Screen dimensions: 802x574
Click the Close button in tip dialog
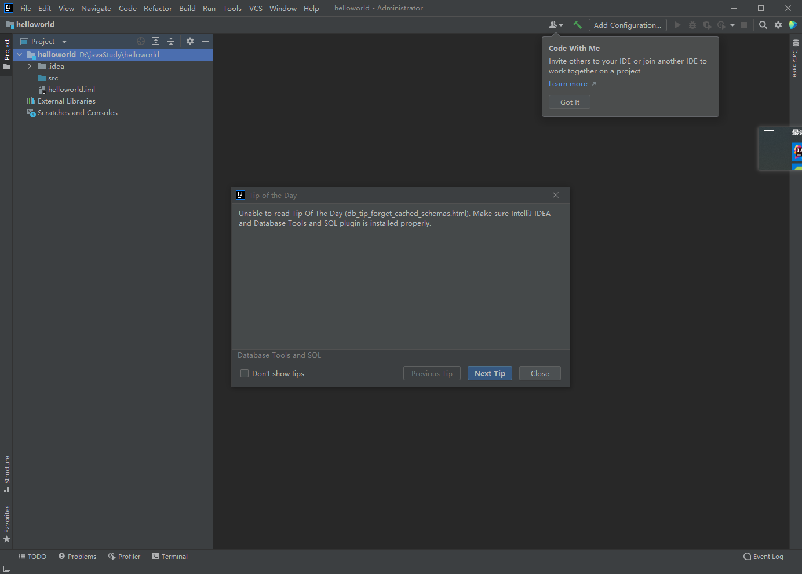(539, 373)
